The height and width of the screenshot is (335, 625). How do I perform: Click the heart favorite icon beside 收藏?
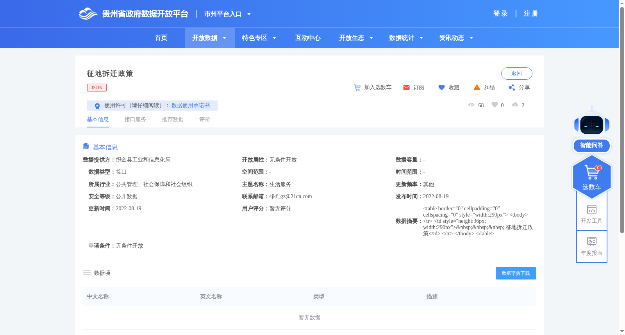(441, 88)
